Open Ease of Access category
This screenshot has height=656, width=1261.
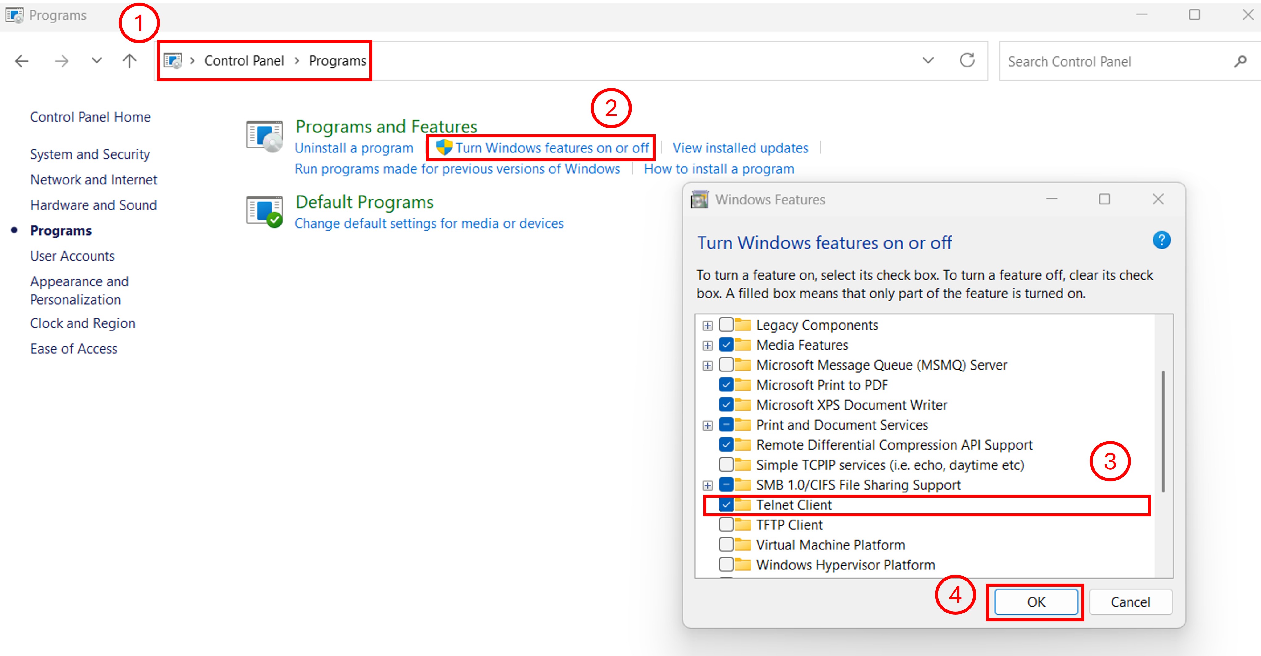point(73,349)
